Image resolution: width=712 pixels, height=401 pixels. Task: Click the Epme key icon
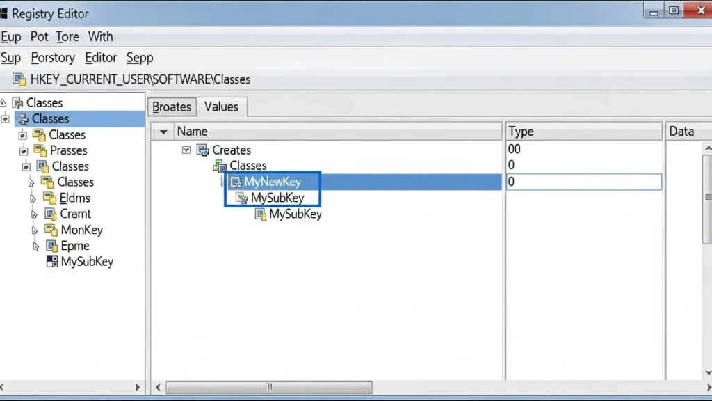pyautogui.click(x=51, y=246)
